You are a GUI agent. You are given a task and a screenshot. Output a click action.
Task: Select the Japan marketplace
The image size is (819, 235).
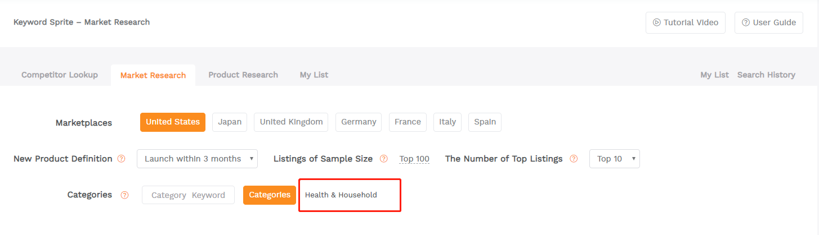point(230,122)
